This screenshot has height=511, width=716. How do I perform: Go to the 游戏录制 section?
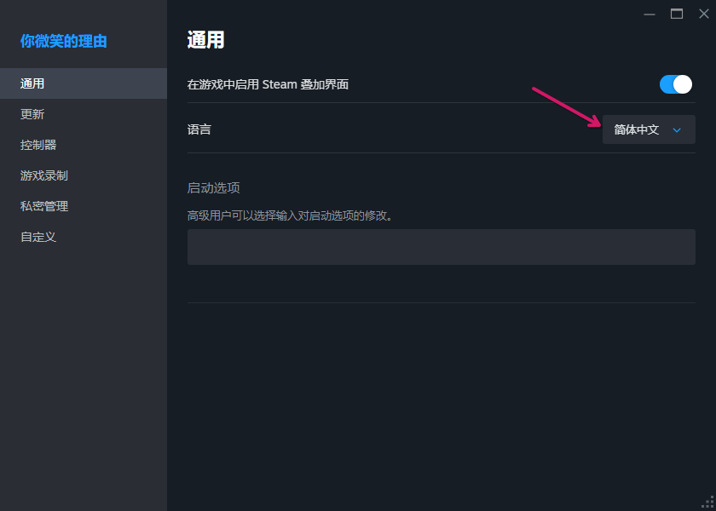(x=44, y=175)
